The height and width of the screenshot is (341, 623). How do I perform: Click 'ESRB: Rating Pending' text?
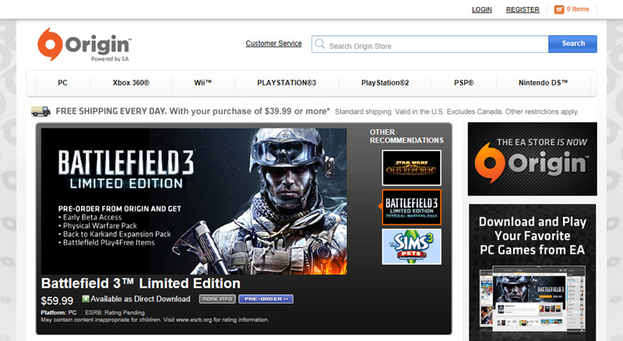(x=114, y=312)
